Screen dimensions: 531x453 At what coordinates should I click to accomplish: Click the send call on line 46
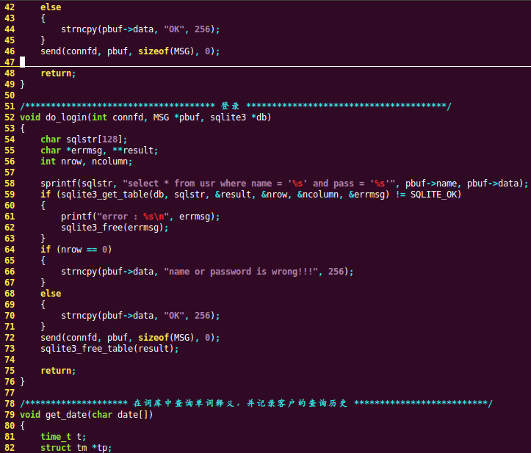[x=130, y=51]
